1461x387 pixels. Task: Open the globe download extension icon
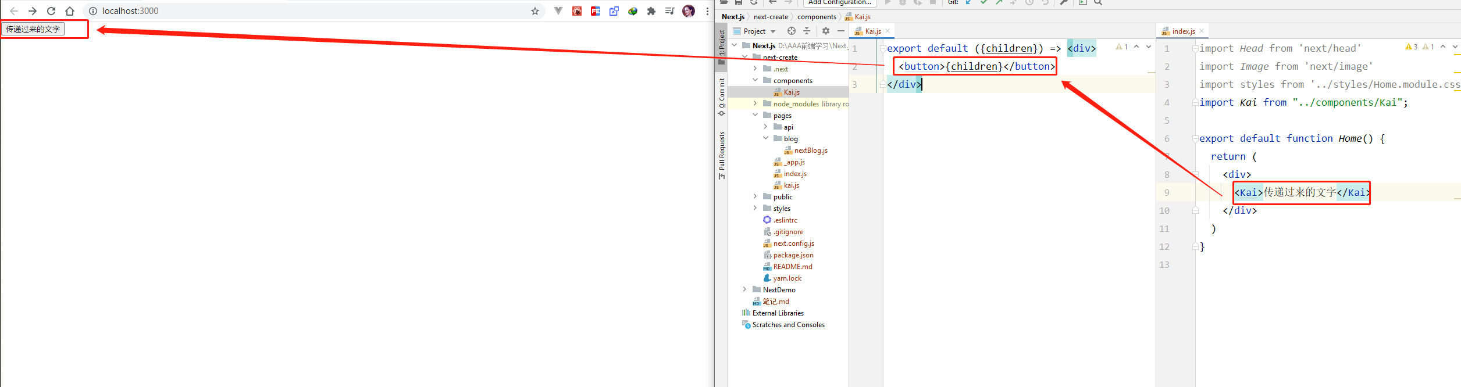(633, 11)
